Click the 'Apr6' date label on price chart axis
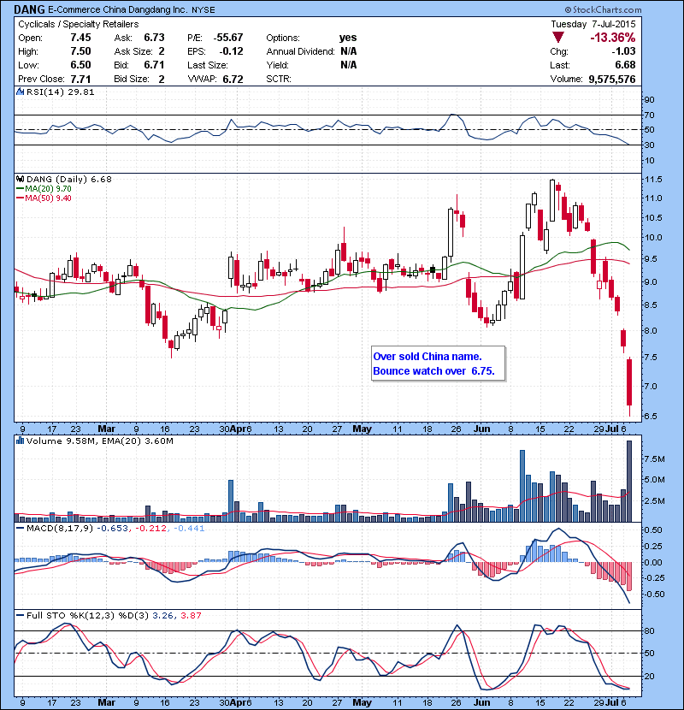The height and width of the screenshot is (710, 684). 240,429
